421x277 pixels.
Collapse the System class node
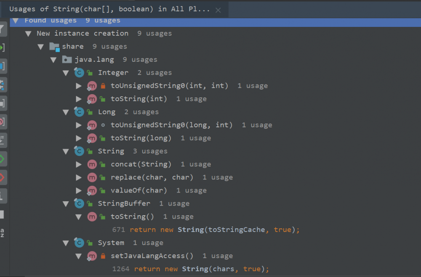tap(66, 243)
